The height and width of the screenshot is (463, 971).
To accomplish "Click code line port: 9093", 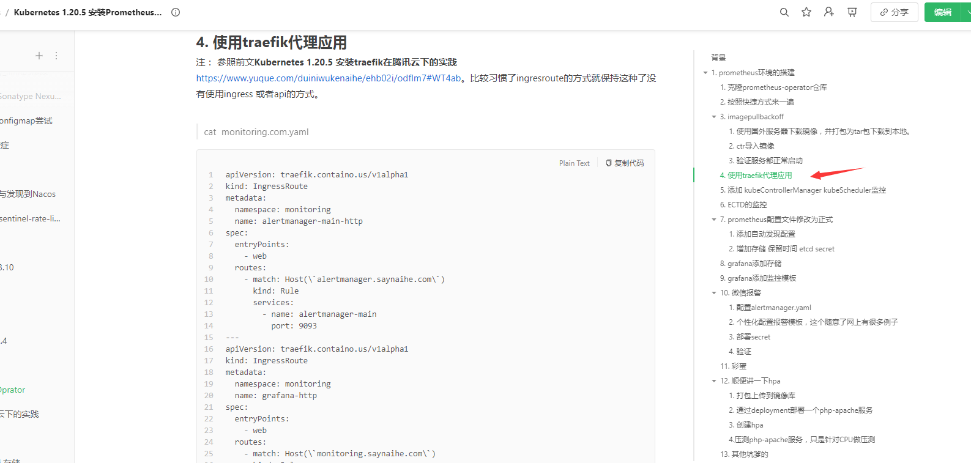I will tap(294, 326).
